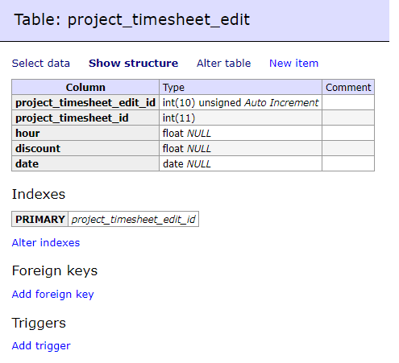Open the Select data link

[41, 64]
